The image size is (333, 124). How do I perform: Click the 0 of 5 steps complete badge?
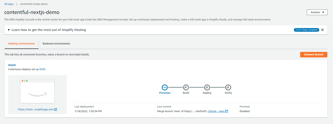pos(306,30)
